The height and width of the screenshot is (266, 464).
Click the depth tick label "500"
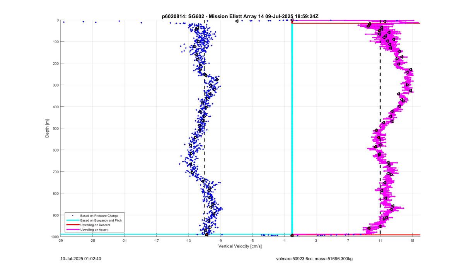(x=56, y=128)
